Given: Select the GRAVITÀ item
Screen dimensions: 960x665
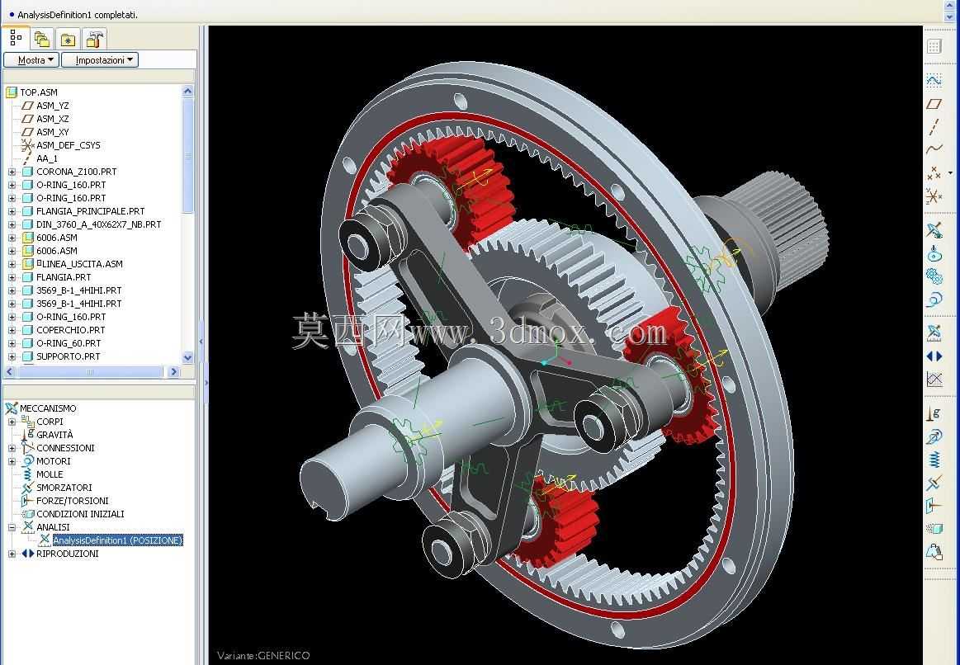Looking at the screenshot, I should (54, 435).
